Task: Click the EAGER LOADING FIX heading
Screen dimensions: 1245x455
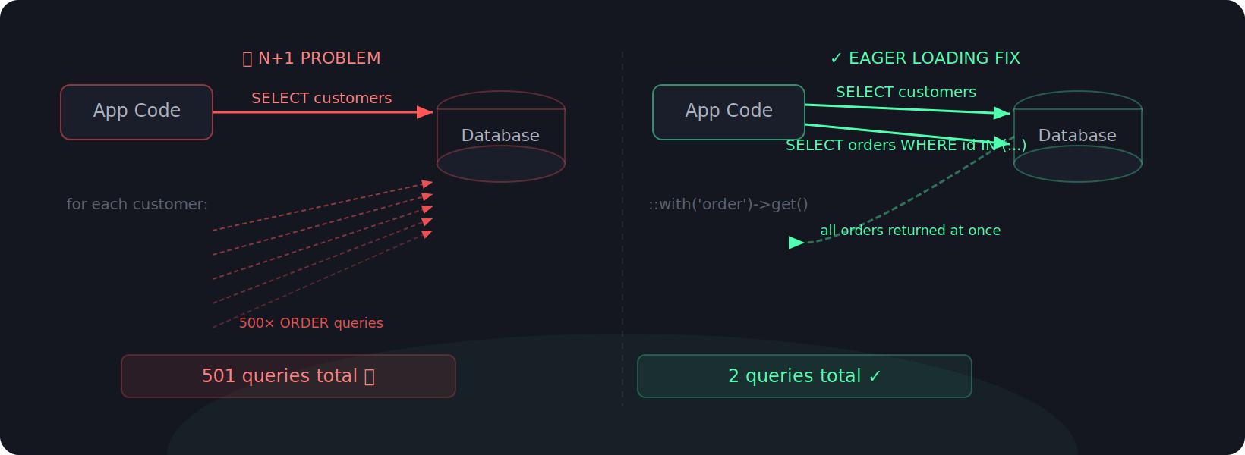Action: coord(934,58)
